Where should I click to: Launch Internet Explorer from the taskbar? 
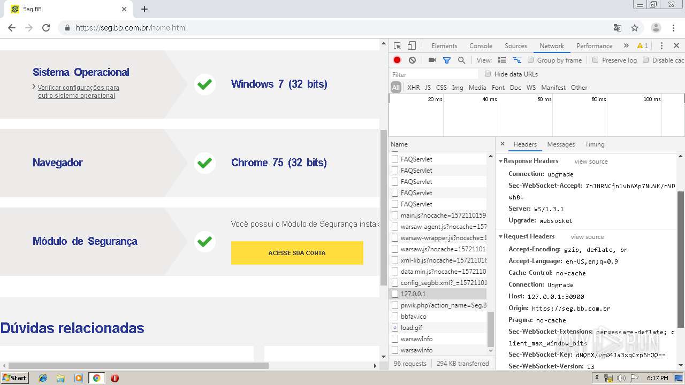tap(43, 378)
